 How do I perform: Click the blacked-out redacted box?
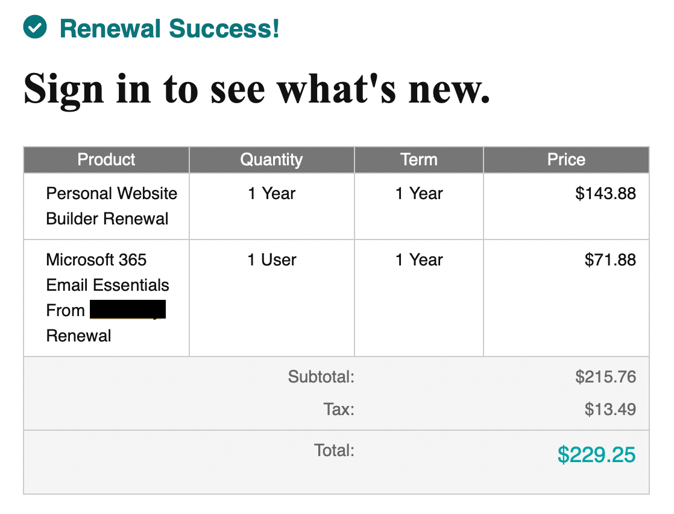point(127,309)
